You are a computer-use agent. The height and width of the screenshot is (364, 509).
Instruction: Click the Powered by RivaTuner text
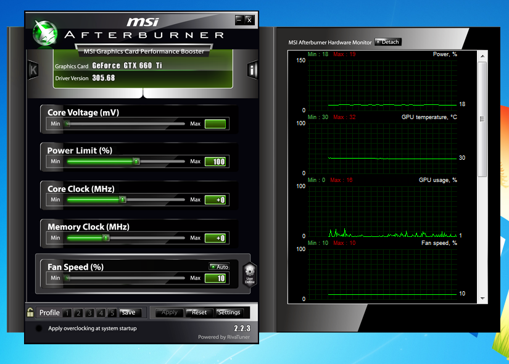pos(224,337)
